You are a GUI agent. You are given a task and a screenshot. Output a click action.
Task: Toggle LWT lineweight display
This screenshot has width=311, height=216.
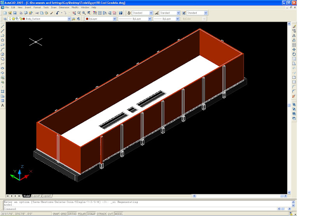[110, 214]
